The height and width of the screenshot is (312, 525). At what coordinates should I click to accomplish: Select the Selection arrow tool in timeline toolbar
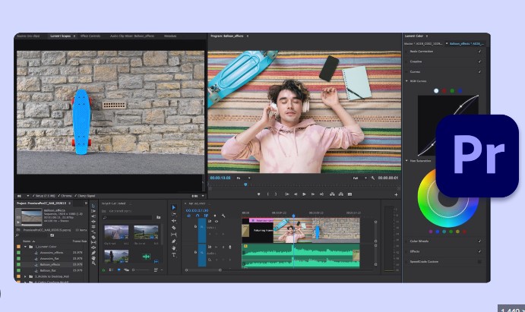(173, 208)
